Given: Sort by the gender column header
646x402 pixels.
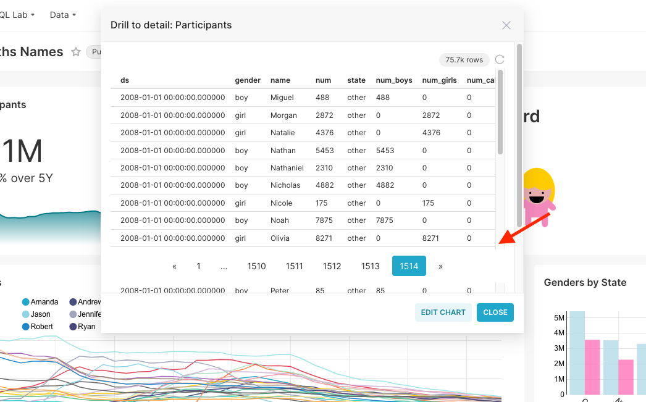Looking at the screenshot, I should pos(248,80).
